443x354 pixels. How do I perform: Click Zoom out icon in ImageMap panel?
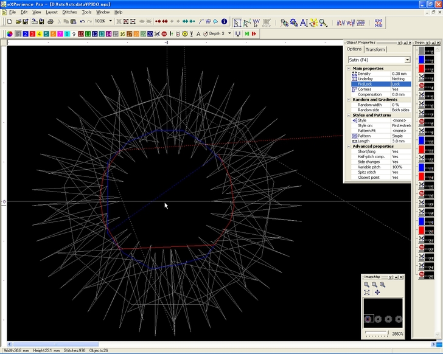click(x=374, y=285)
